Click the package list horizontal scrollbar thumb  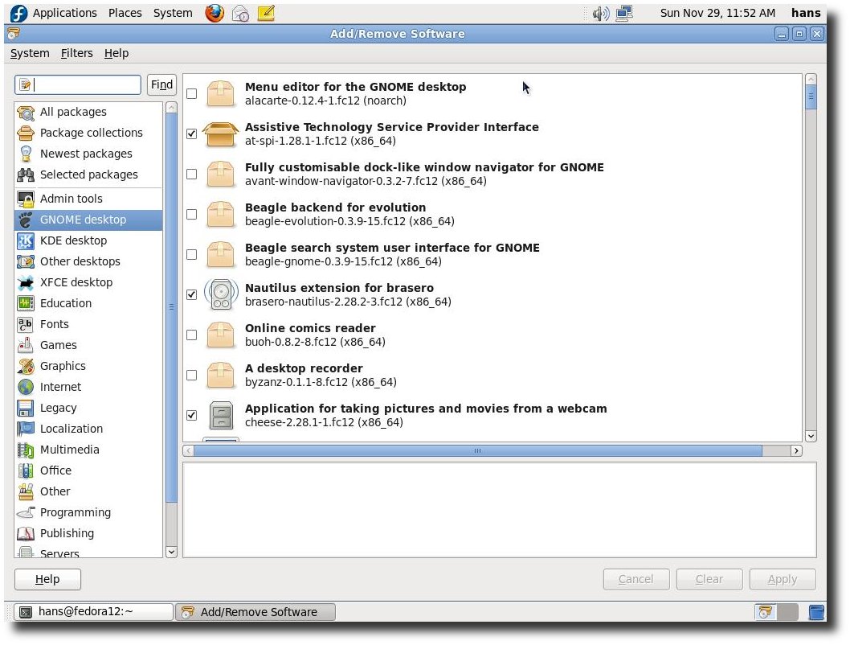477,451
